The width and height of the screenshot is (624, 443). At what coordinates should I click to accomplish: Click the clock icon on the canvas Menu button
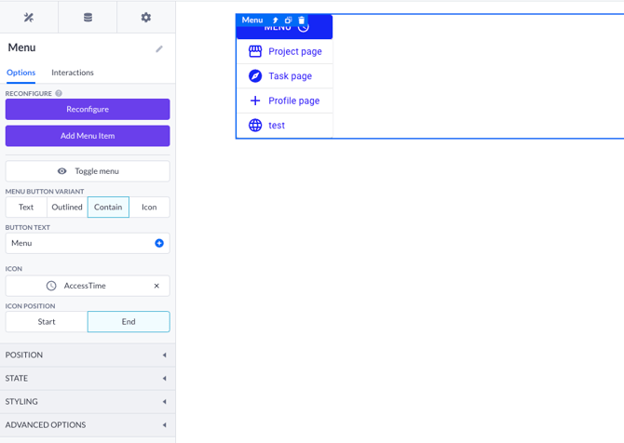(x=304, y=28)
